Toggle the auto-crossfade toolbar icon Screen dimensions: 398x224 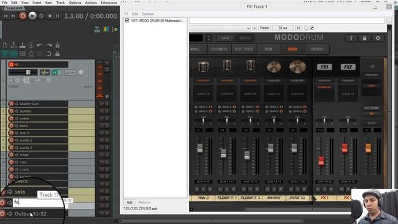[x=5, y=54]
